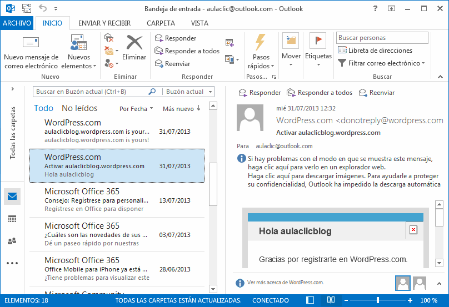Click the sender's avatar picture
The width and height of the screenshot is (449, 307).
[x=250, y=118]
